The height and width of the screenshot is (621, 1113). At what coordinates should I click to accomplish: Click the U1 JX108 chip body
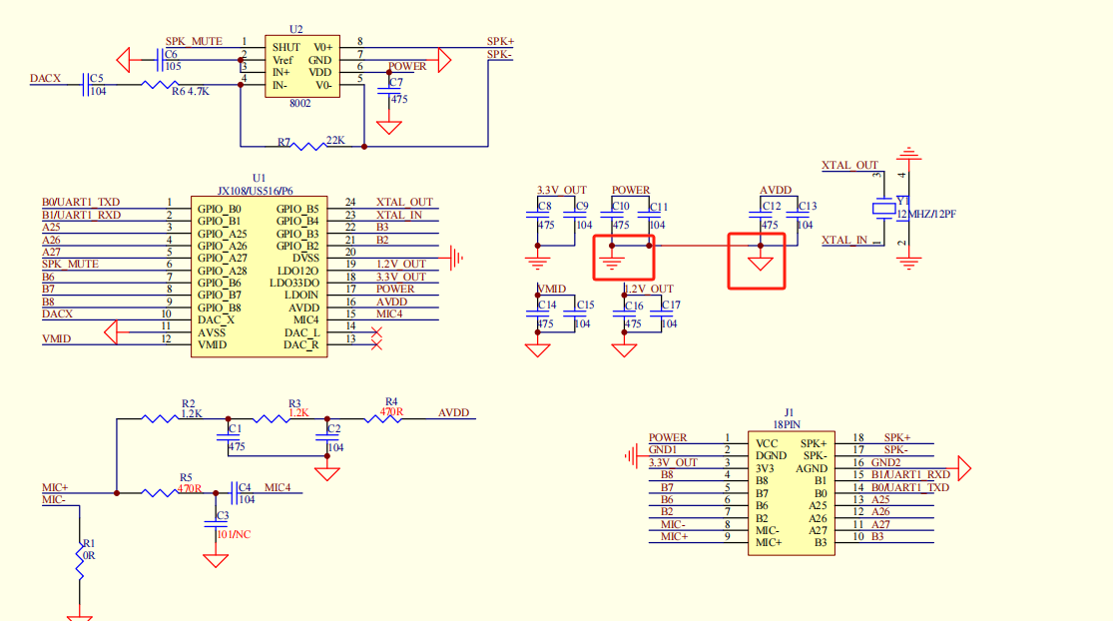259,277
